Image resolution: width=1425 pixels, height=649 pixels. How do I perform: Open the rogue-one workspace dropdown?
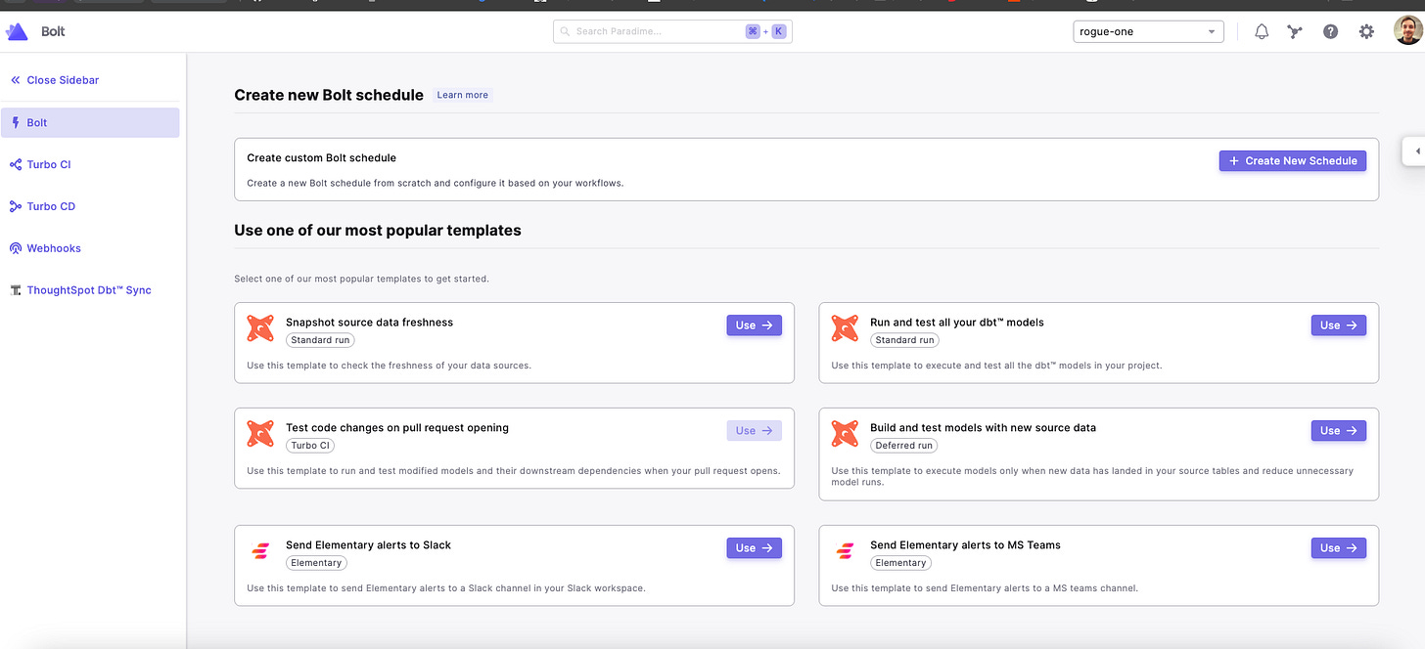tap(1148, 31)
